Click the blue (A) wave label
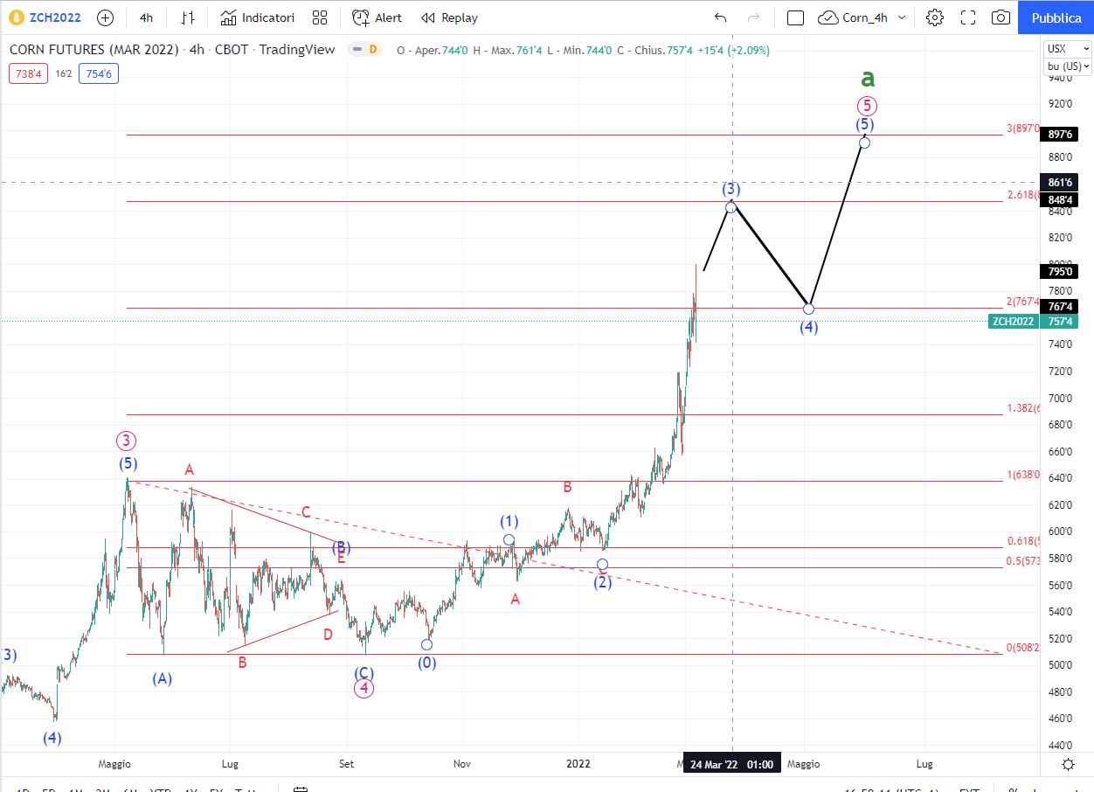The height and width of the screenshot is (792, 1094). (x=162, y=678)
